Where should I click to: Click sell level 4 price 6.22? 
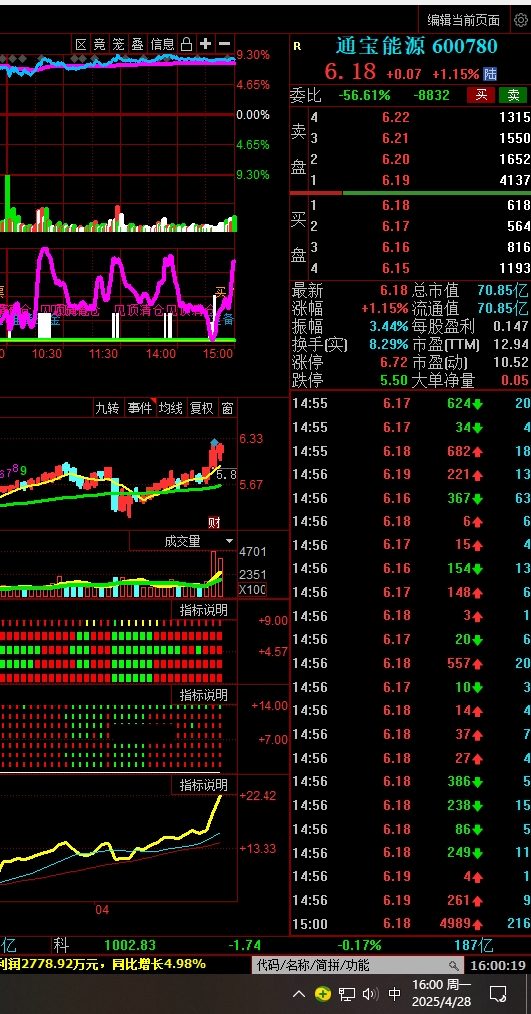pyautogui.click(x=396, y=117)
